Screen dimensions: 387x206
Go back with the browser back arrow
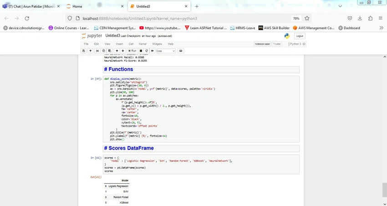tap(7, 18)
